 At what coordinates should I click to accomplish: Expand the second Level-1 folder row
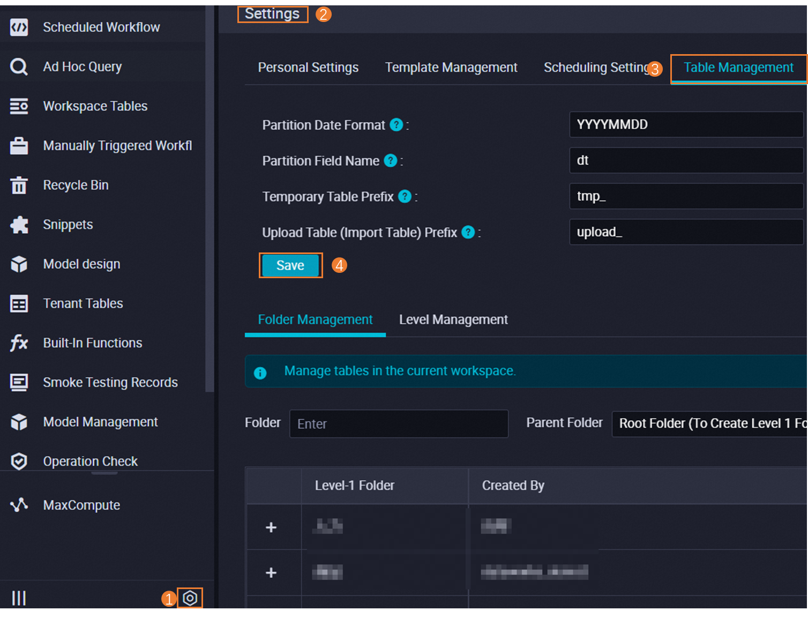[271, 573]
